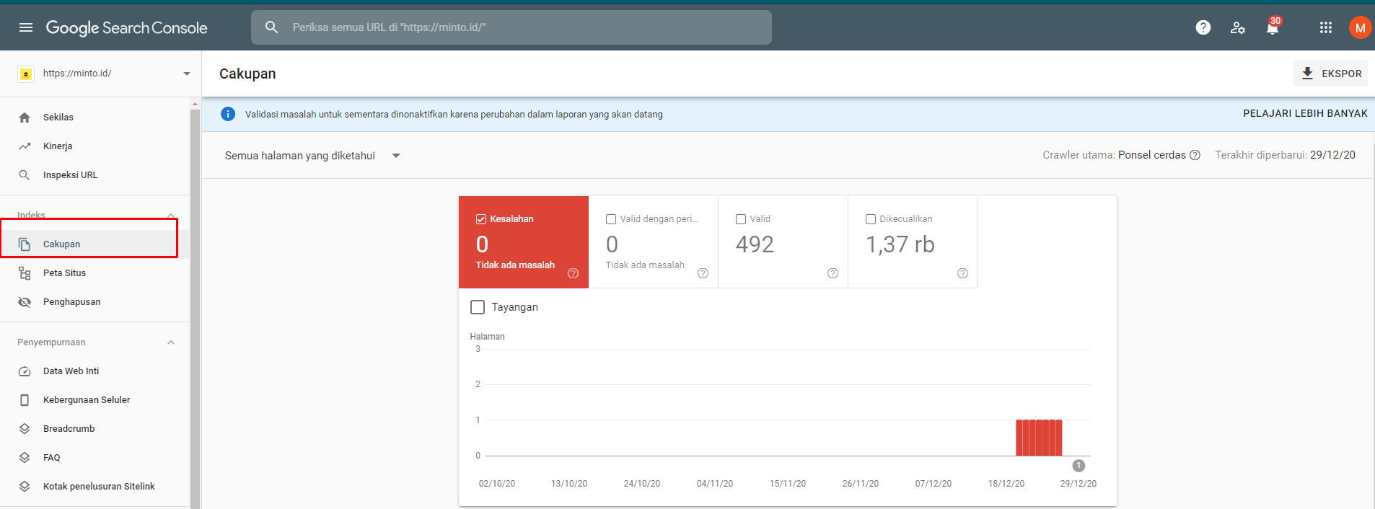
Task: Click the Halaman chart axis label
Action: [x=487, y=337]
